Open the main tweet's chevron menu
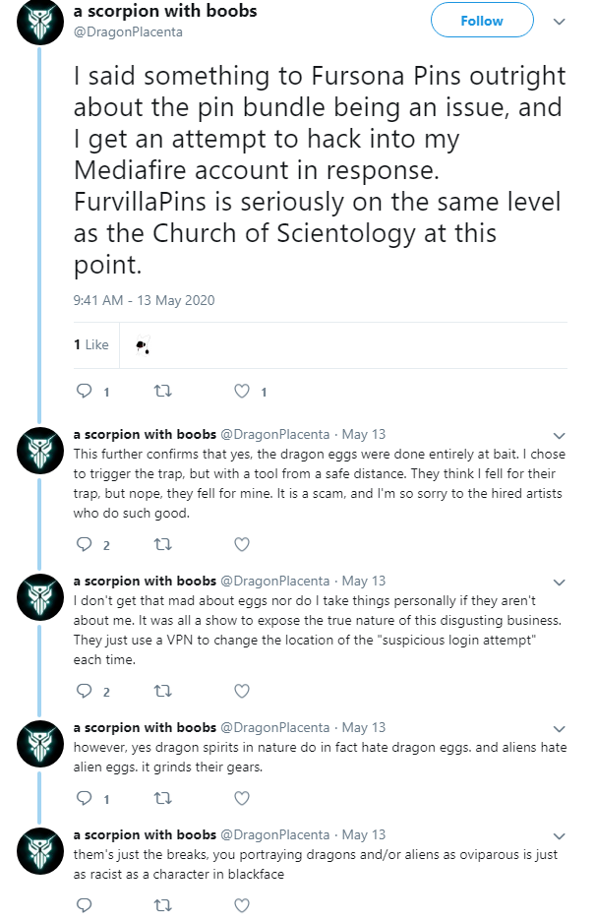 [x=559, y=22]
